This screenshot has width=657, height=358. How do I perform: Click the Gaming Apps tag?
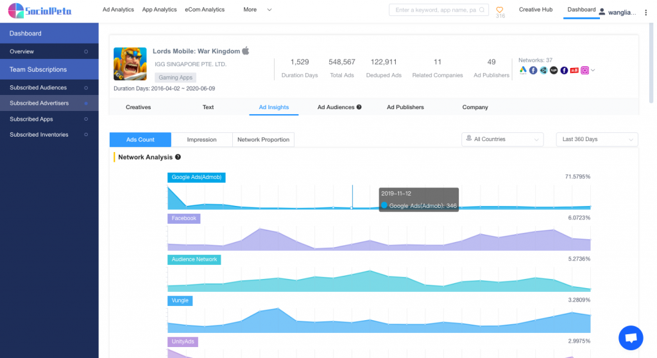click(176, 78)
